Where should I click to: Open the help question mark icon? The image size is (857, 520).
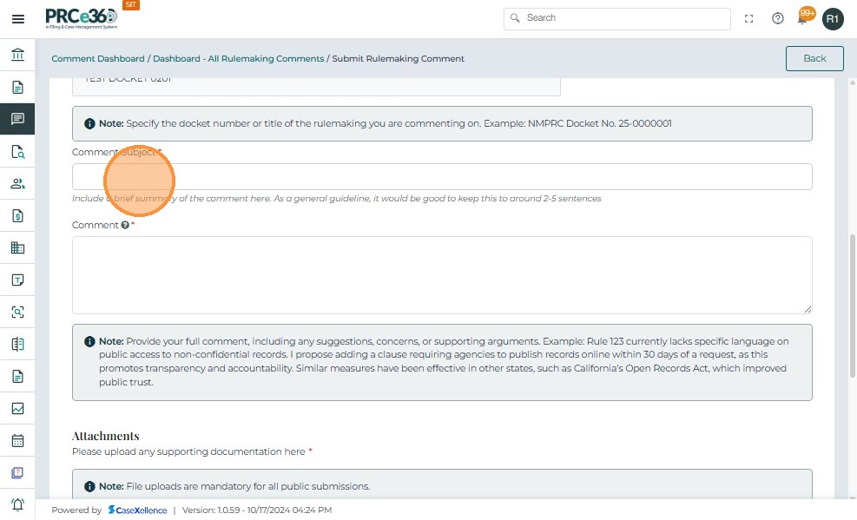(x=778, y=18)
